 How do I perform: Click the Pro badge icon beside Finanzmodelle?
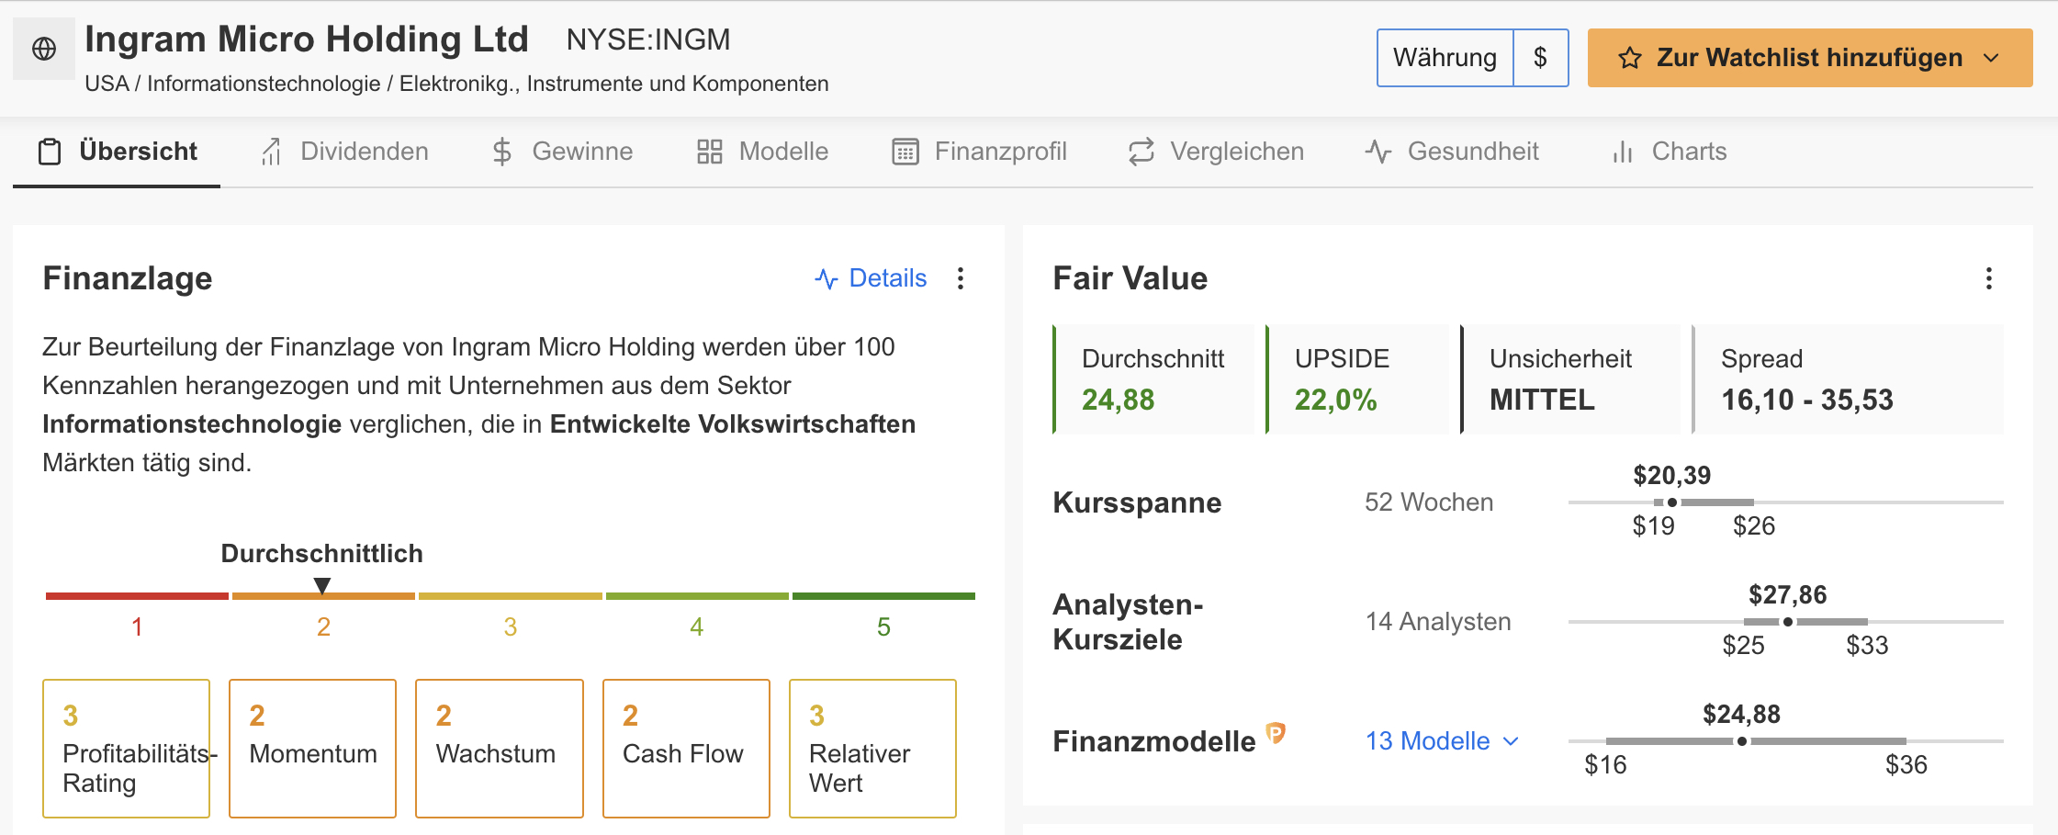tap(1276, 732)
